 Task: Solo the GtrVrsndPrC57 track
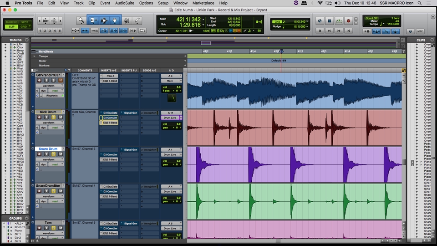(53, 80)
